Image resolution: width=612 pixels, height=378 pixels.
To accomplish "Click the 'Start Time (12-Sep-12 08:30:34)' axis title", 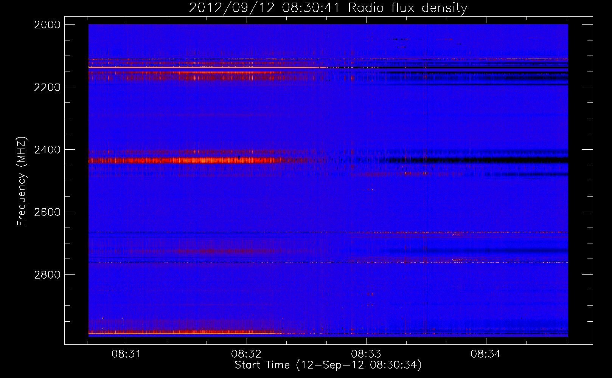I will [328, 365].
